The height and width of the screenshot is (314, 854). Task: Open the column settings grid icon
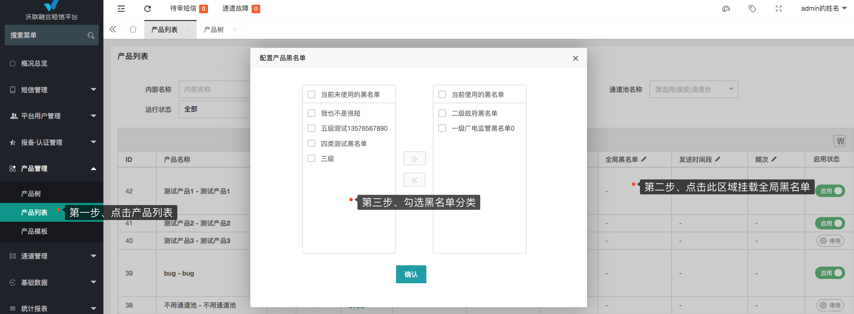point(840,141)
